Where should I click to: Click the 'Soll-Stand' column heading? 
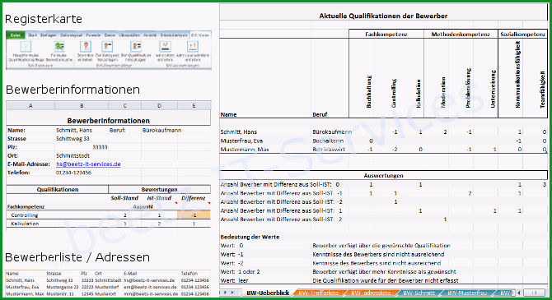124,198
